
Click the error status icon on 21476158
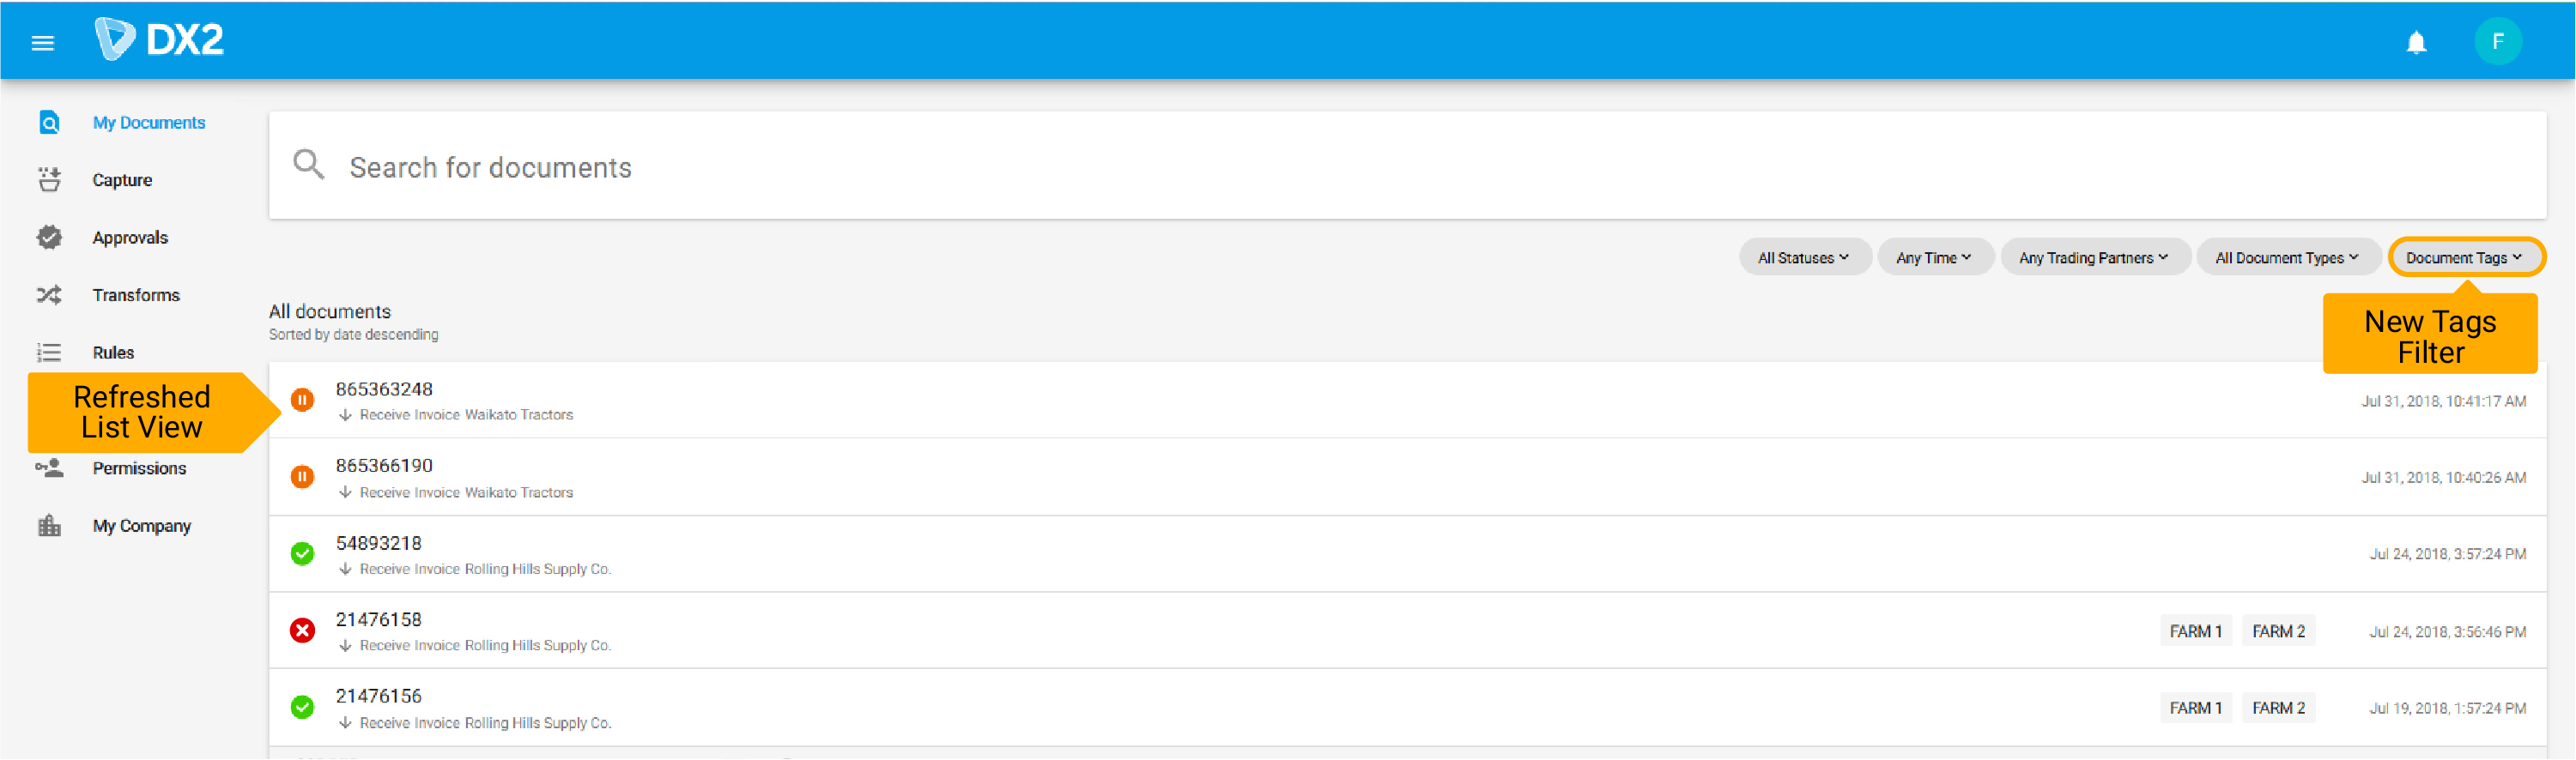302,630
